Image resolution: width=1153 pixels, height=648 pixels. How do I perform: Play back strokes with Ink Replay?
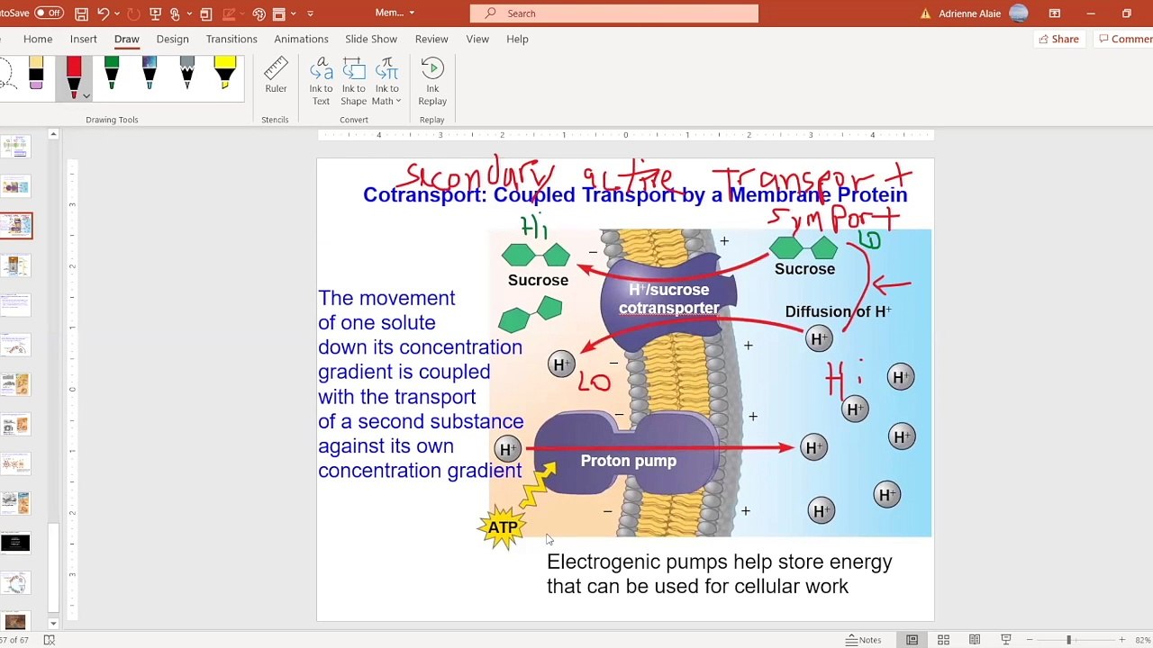[432, 82]
